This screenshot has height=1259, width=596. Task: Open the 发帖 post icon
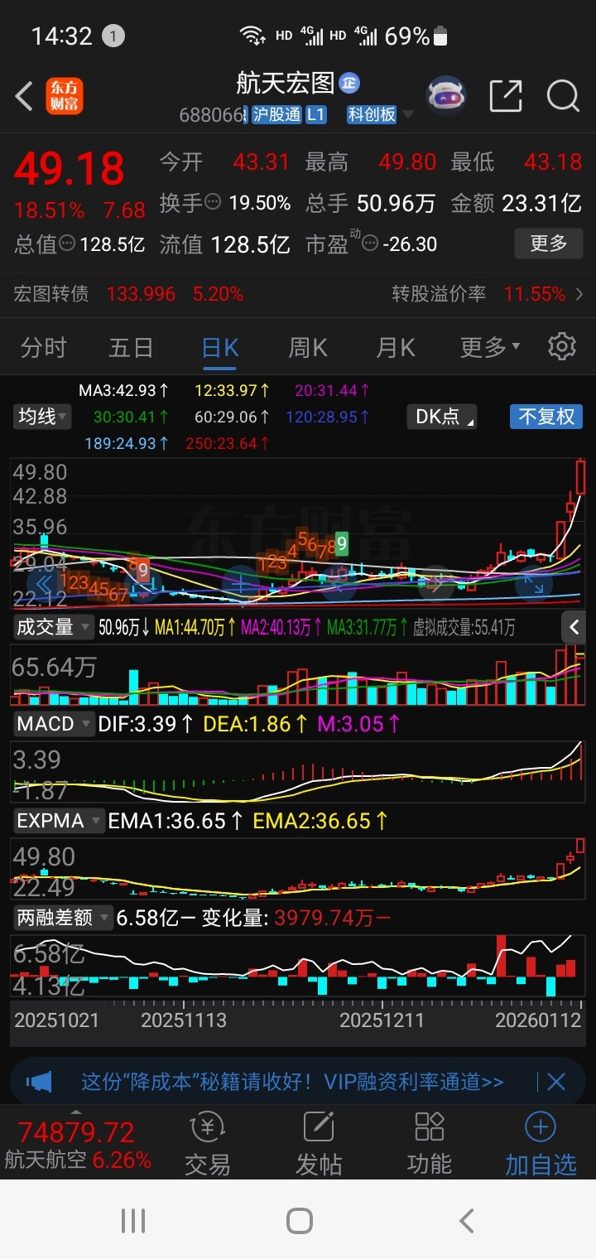click(319, 1144)
